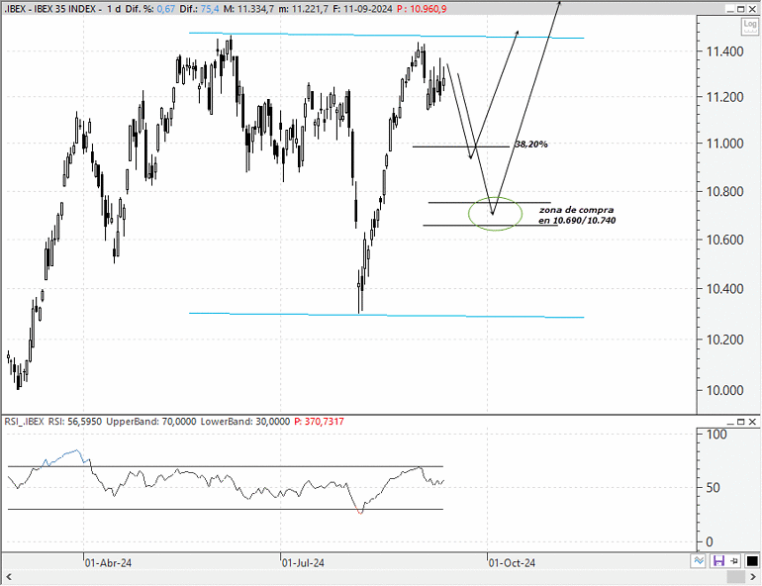
Task: Click the 0 label on RSI axis
Action: [x=710, y=541]
